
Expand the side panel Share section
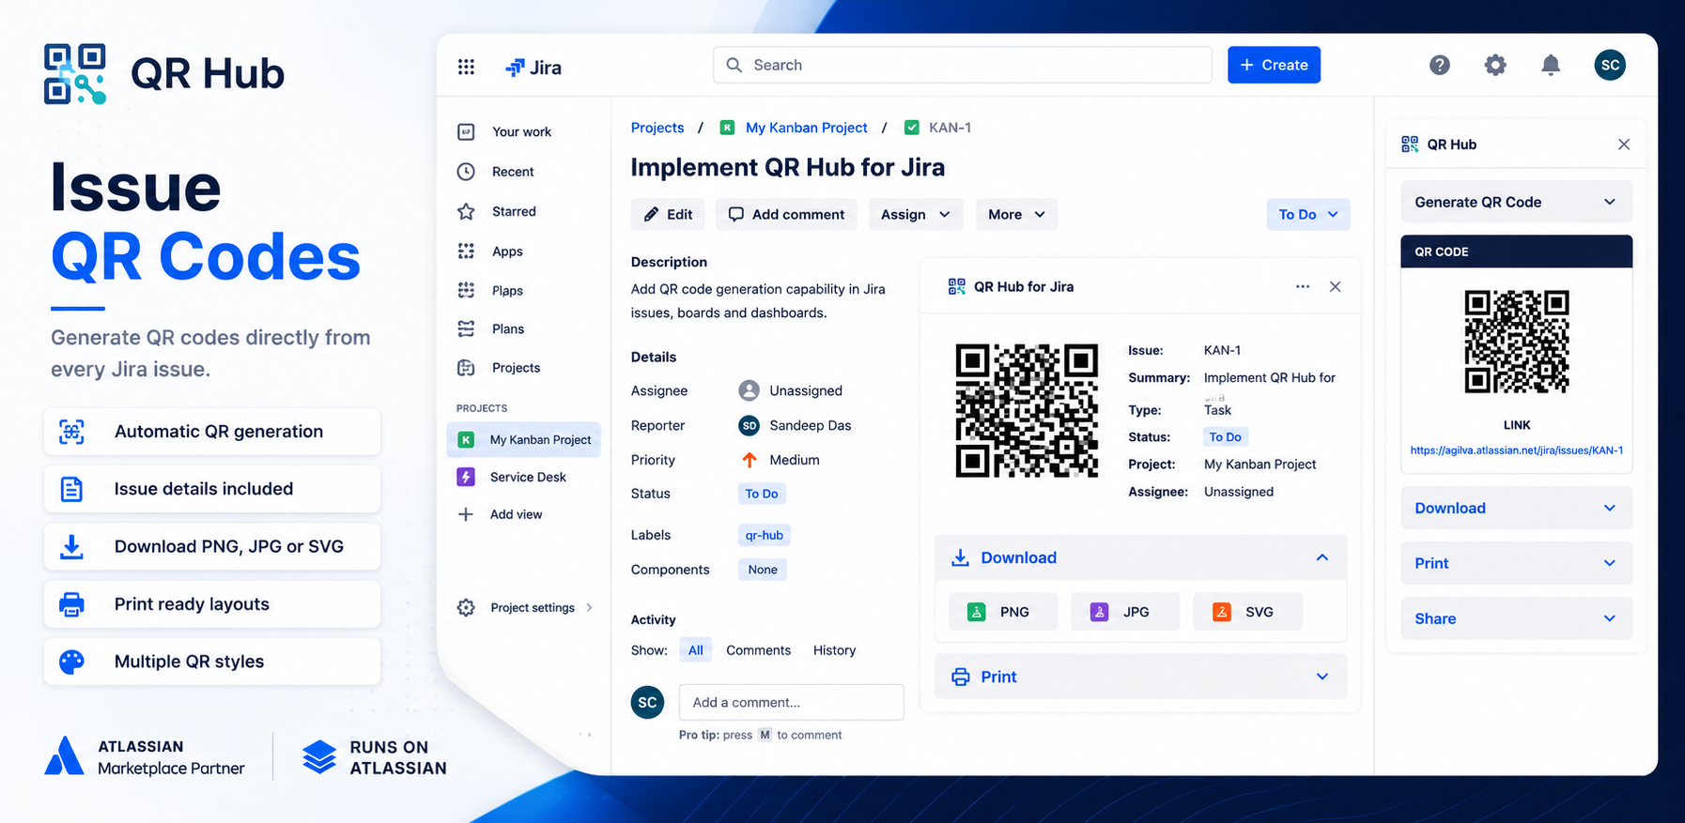[1516, 618]
